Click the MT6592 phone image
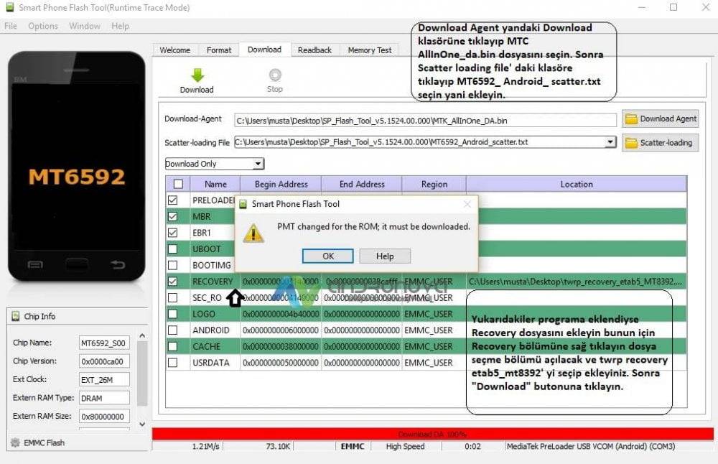The width and height of the screenshot is (718, 464). pos(77,166)
